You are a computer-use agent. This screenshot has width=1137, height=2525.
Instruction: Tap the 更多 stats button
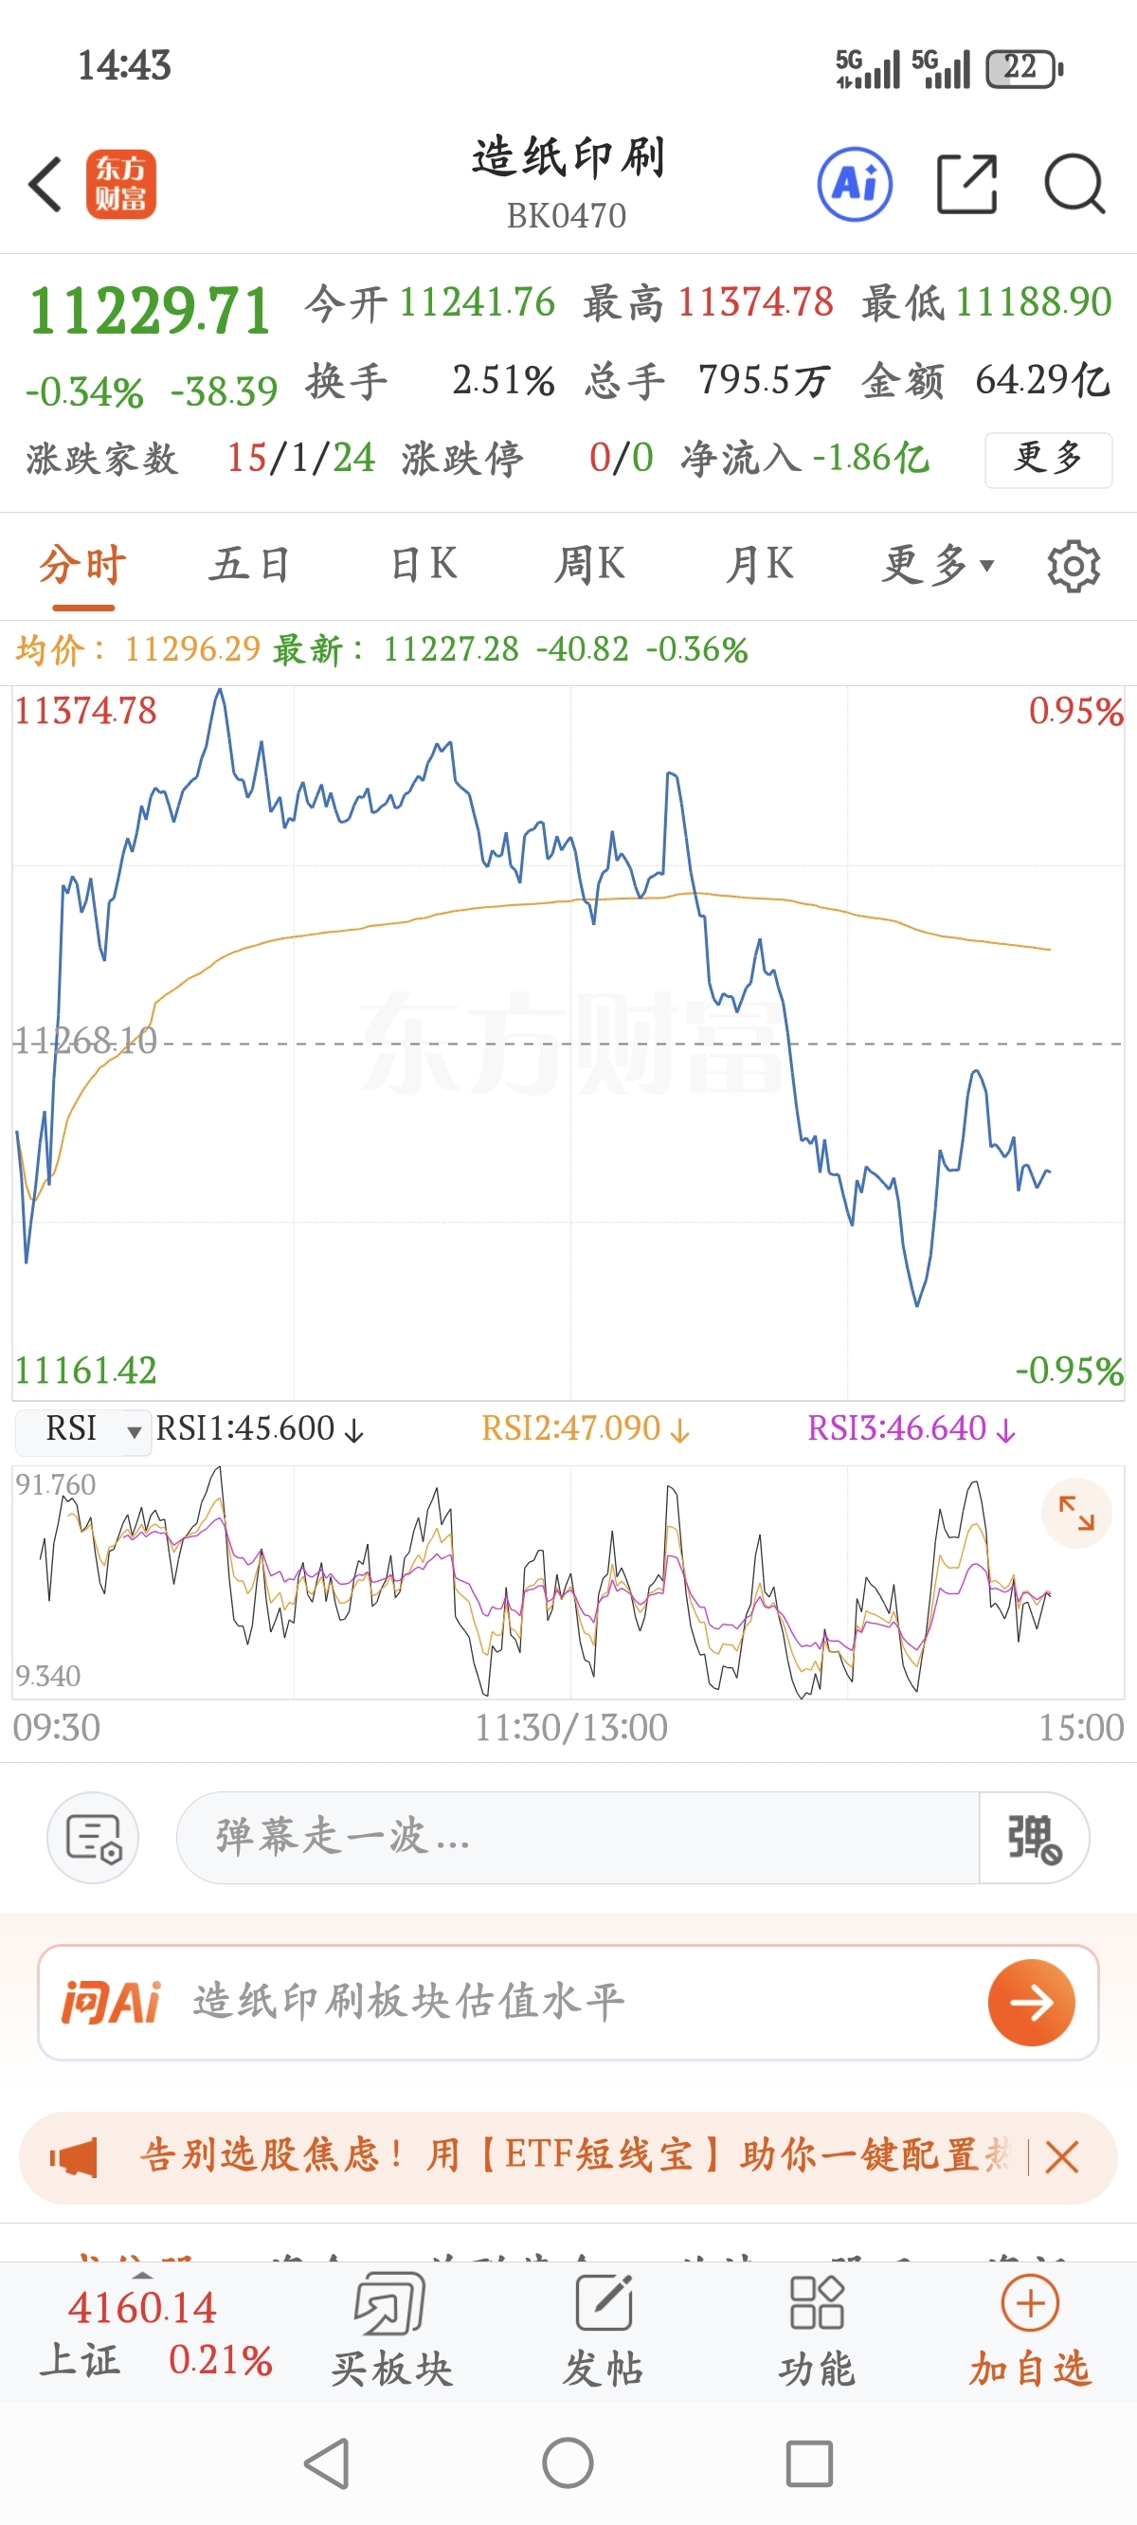coord(1048,459)
